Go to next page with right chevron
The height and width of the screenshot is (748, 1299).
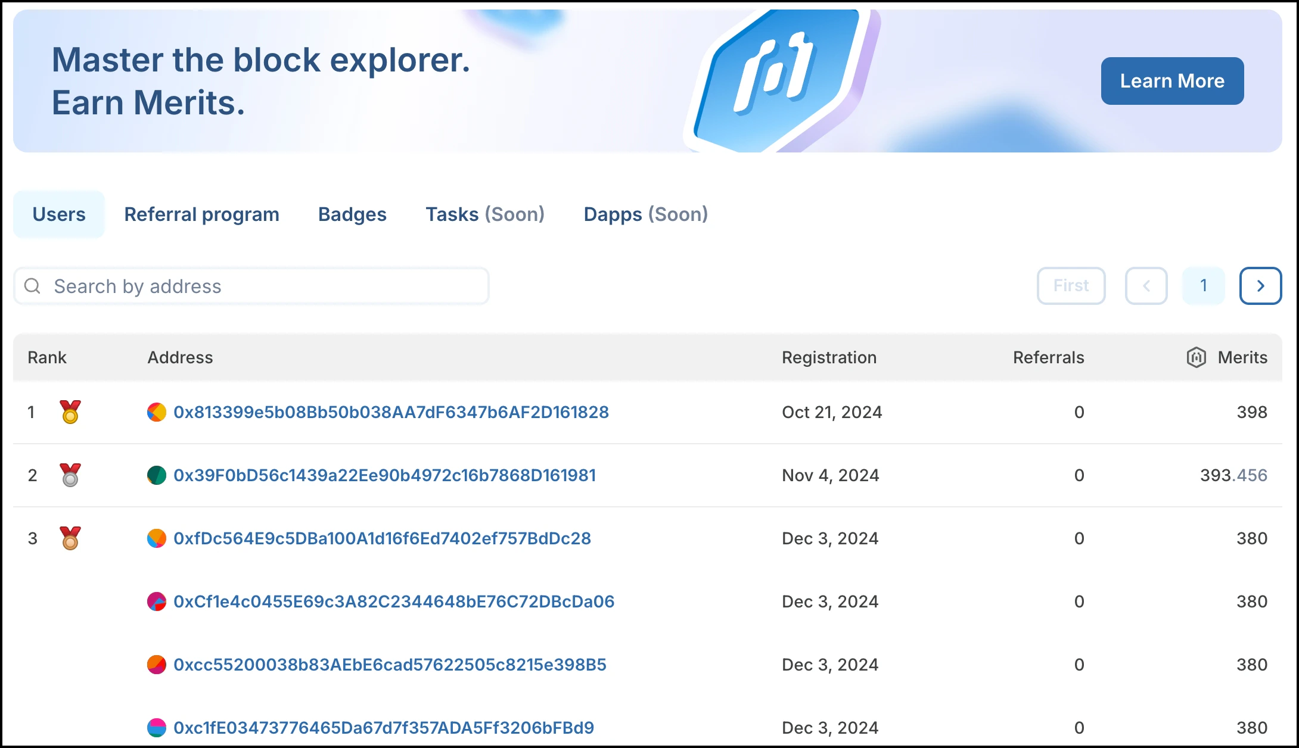click(1260, 286)
